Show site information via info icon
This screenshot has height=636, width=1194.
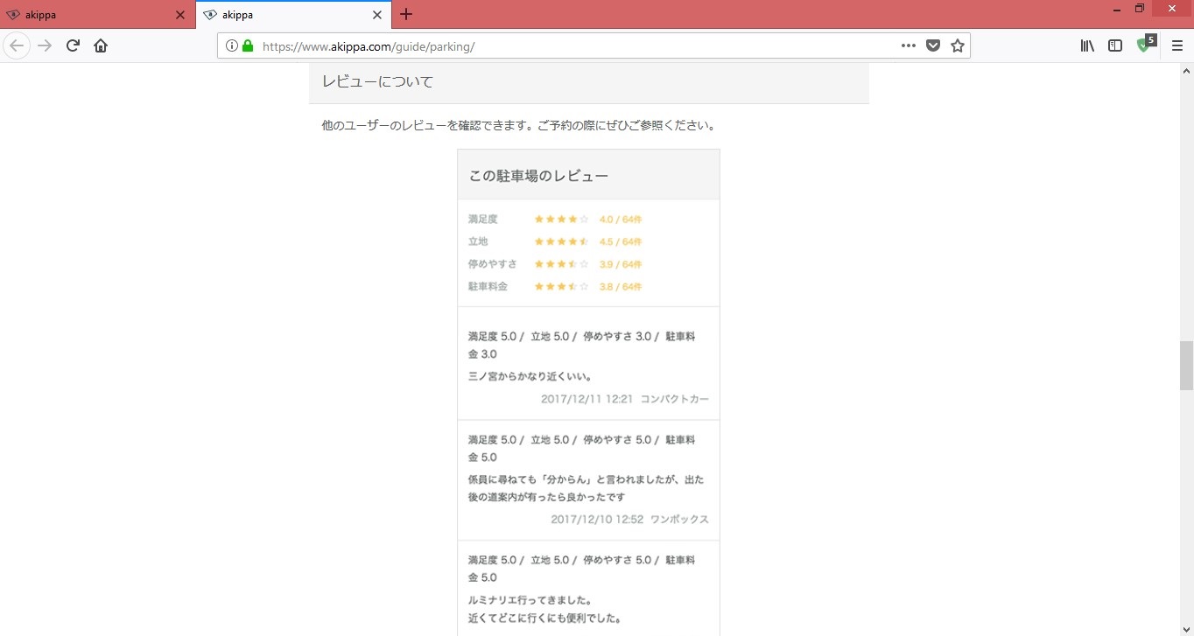pyautogui.click(x=232, y=45)
